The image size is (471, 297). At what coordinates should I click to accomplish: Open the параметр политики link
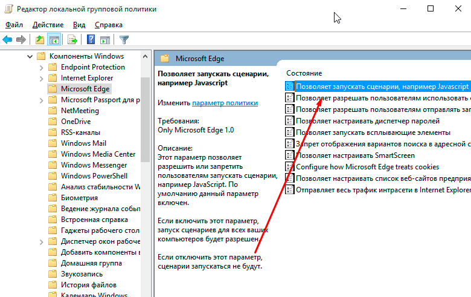point(225,103)
